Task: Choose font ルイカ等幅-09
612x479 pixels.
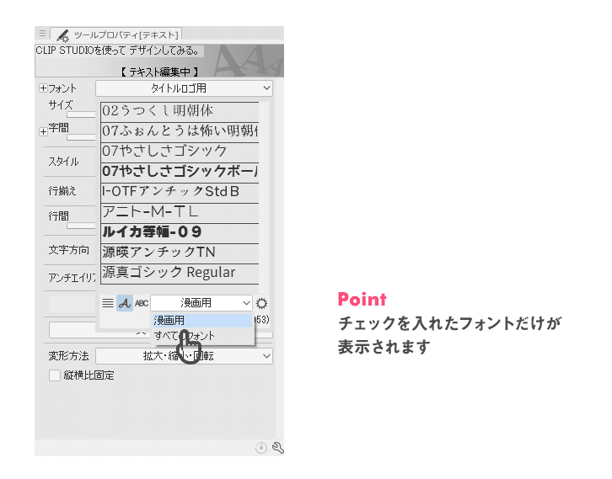Action: pyautogui.click(x=180, y=233)
